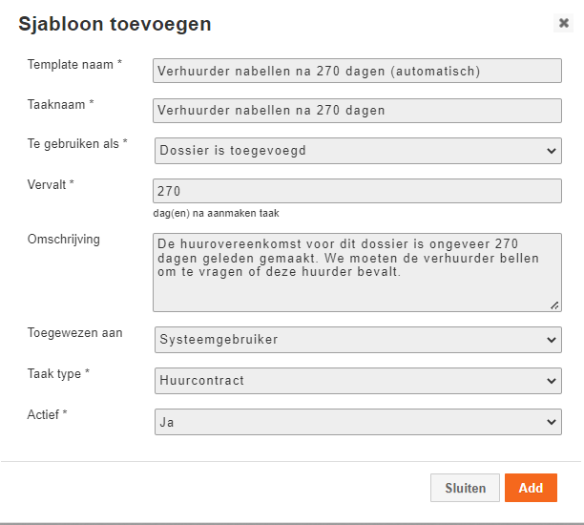This screenshot has height=525, width=584.
Task: Expand the Toegewezen aan dropdown
Action: [357, 339]
